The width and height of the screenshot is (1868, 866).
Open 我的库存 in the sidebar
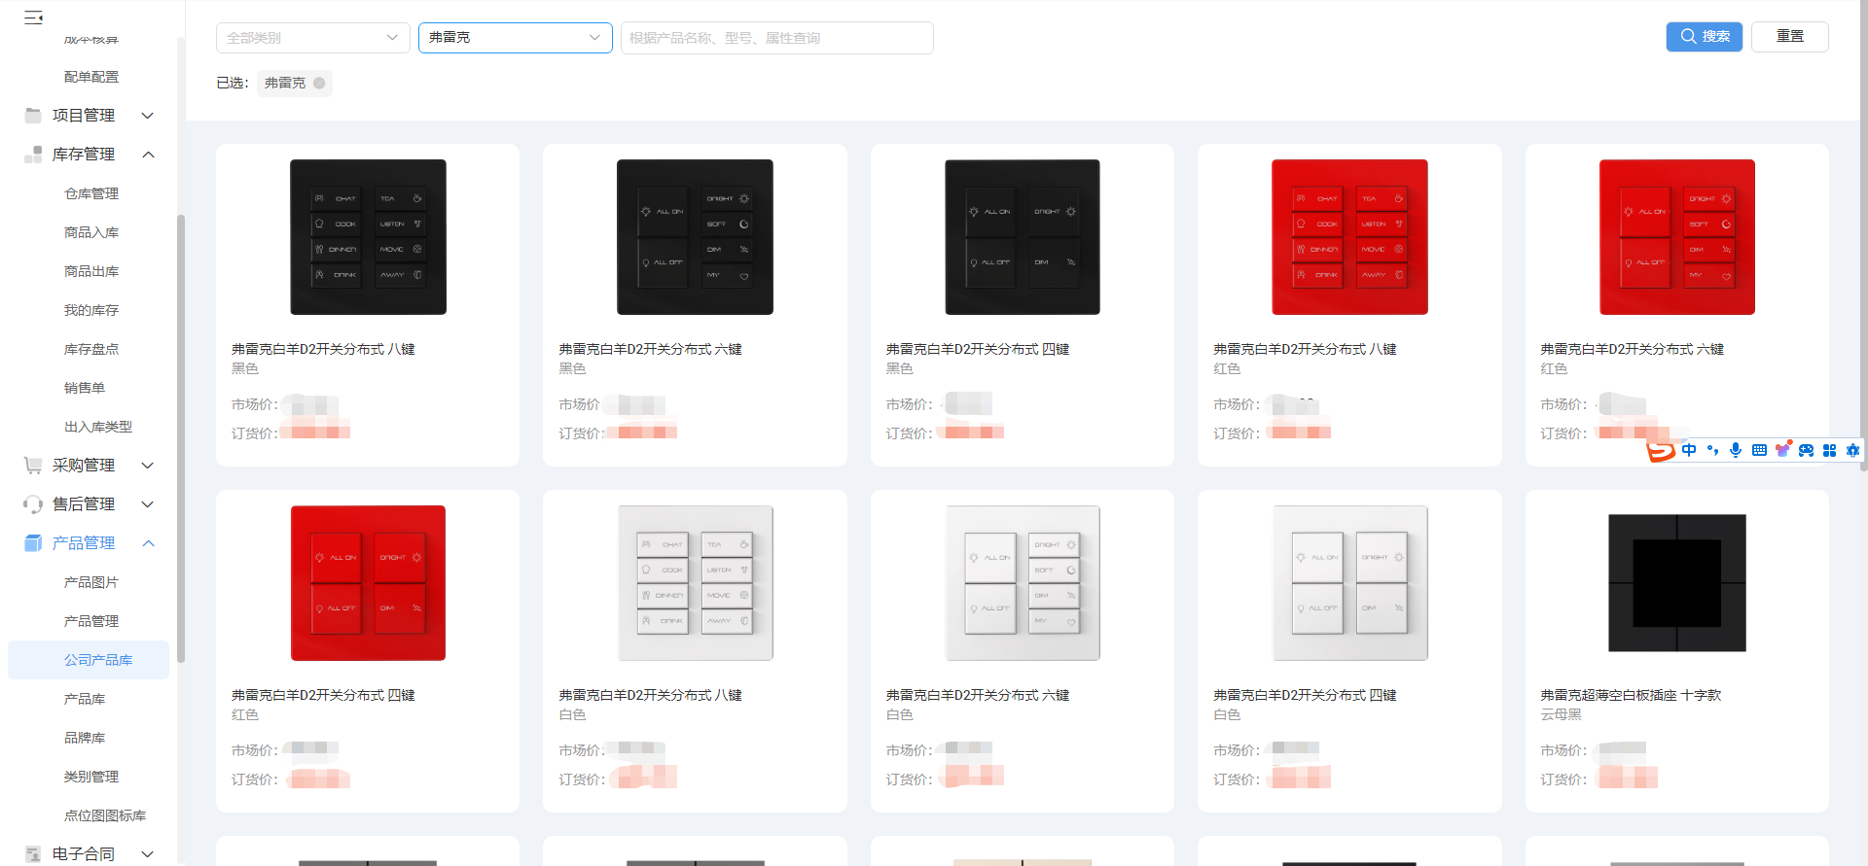click(91, 310)
